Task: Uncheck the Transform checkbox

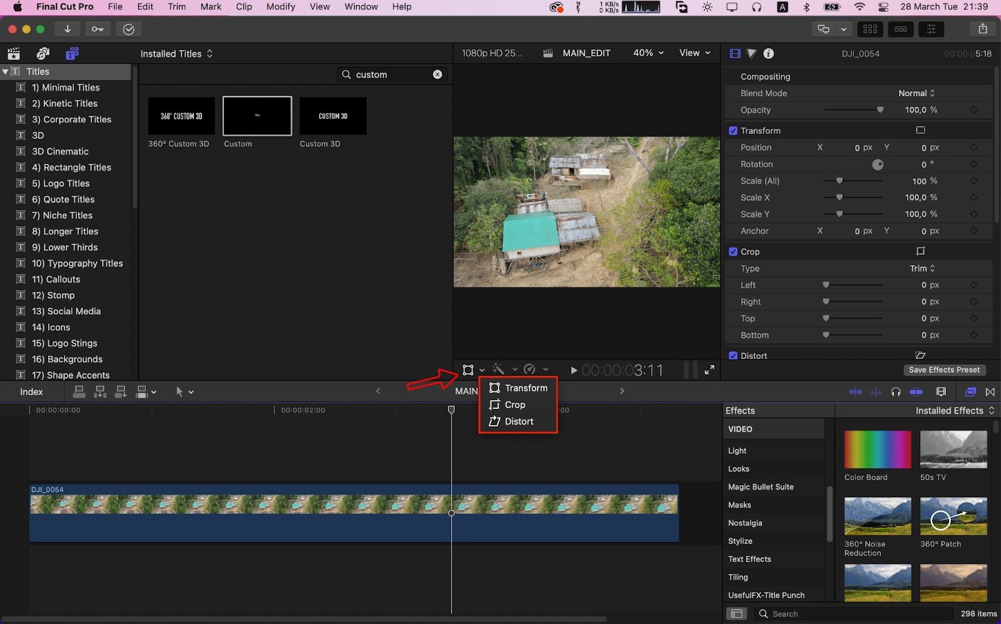Action: 733,131
